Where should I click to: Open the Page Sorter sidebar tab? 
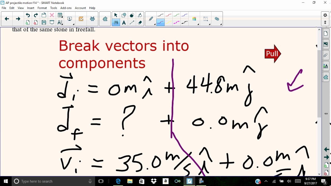pos(326,34)
